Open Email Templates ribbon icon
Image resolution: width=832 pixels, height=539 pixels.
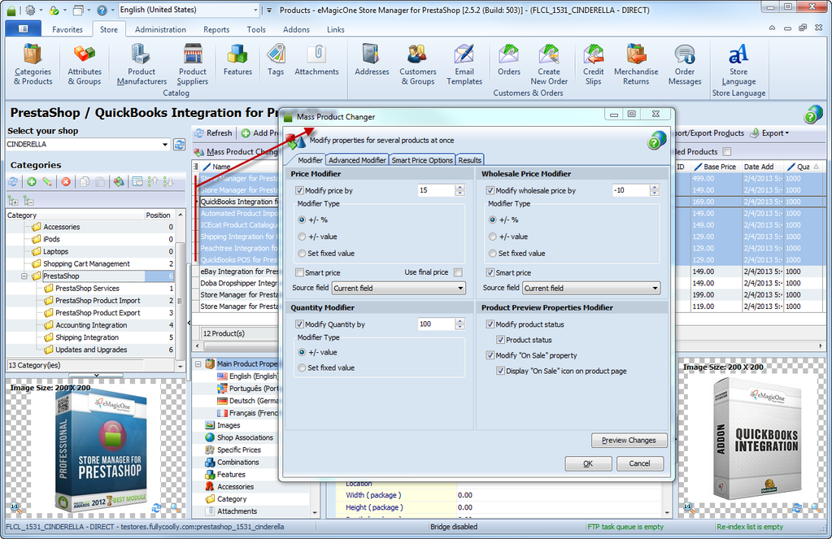pos(464,65)
